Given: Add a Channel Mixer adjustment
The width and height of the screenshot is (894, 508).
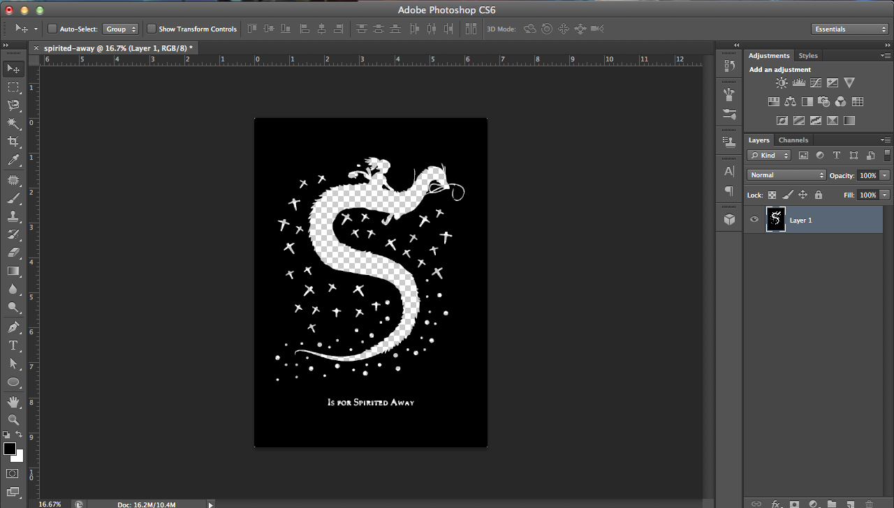Looking at the screenshot, I should pos(840,102).
